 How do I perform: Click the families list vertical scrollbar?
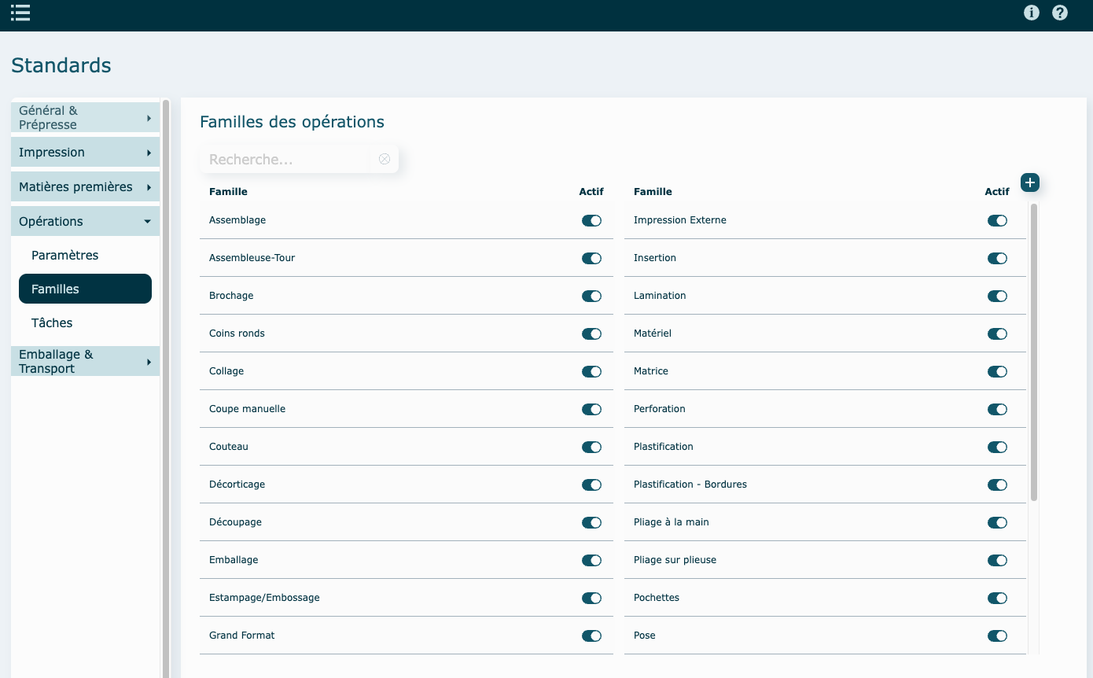tap(1034, 352)
